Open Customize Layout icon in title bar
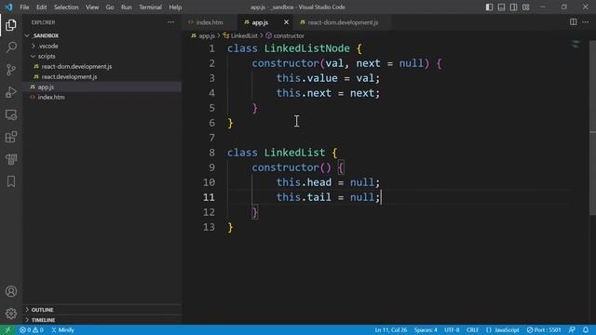Image resolution: width=596 pixels, height=335 pixels. coord(525,7)
